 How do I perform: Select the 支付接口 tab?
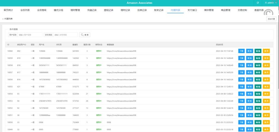[192, 10]
